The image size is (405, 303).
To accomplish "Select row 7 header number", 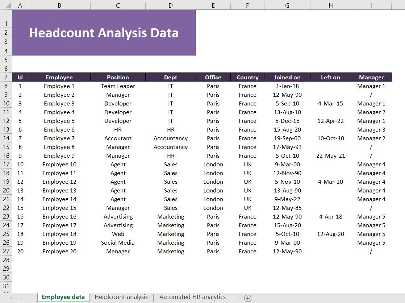I will click(6, 77).
